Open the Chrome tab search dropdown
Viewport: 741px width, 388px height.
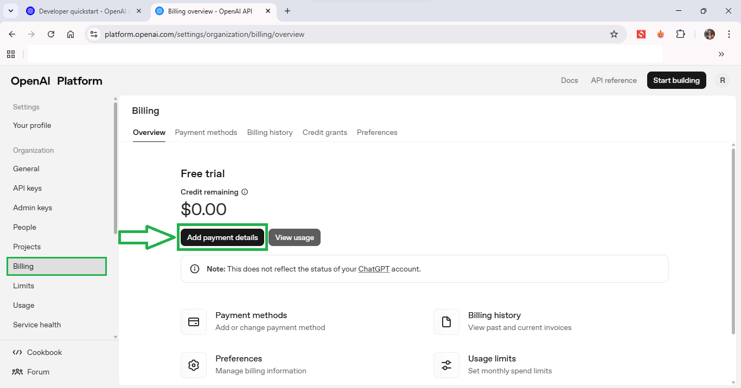10,11
